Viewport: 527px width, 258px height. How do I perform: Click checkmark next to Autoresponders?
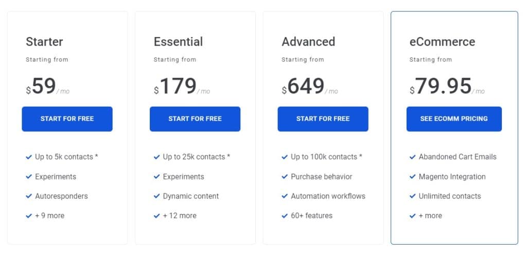point(29,196)
